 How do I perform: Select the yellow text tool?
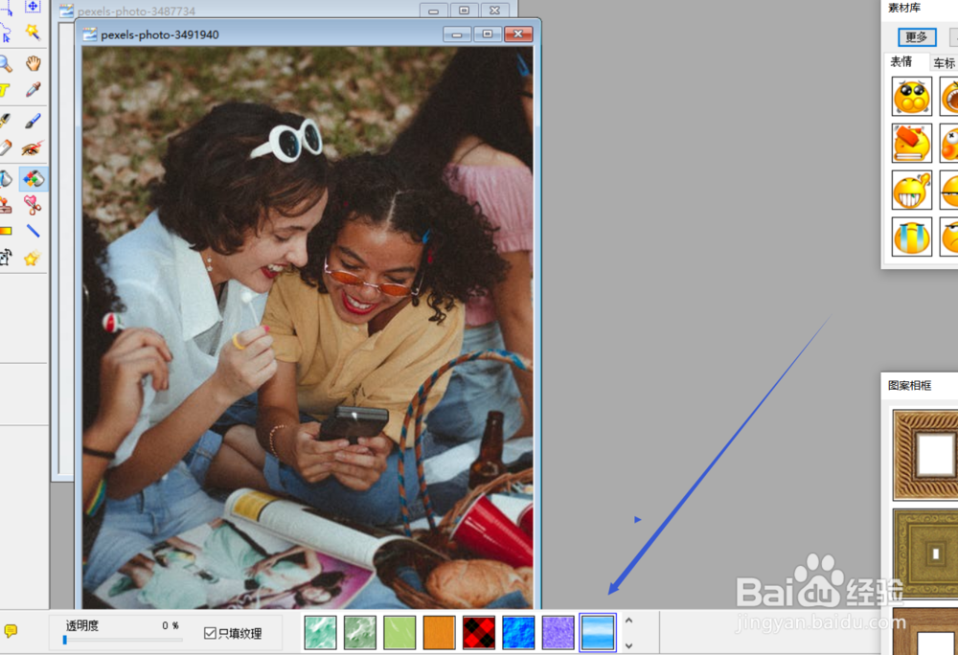point(5,90)
